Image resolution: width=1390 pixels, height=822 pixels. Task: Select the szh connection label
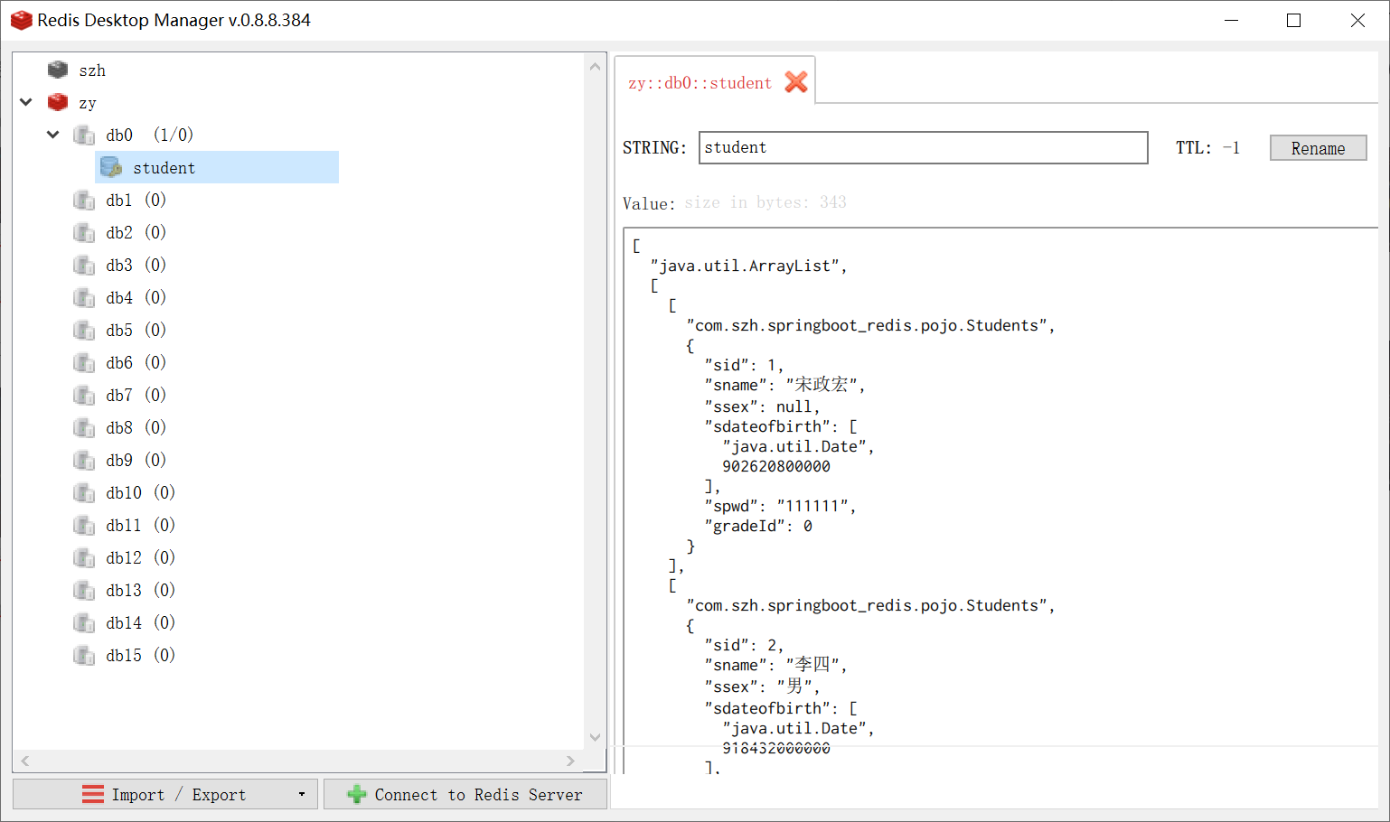92,70
